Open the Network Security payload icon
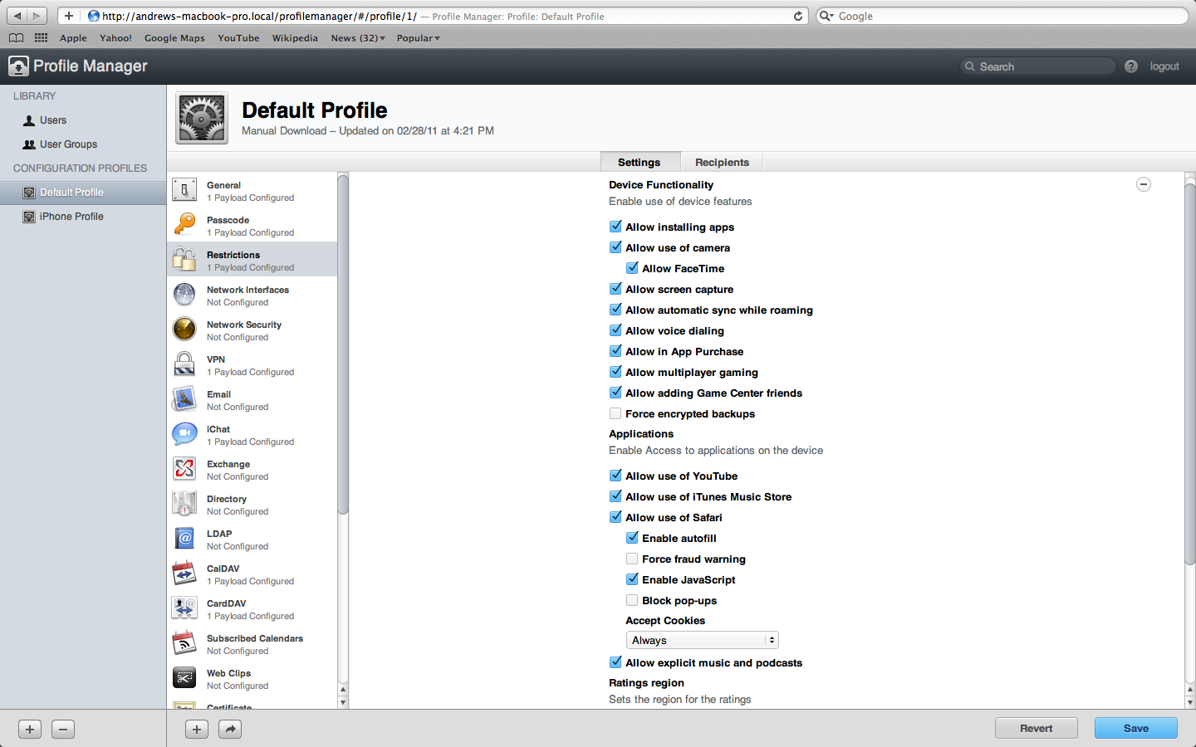Viewport: 1196px width, 747px height. click(x=184, y=330)
